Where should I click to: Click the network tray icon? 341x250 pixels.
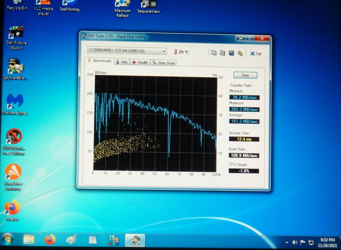(311, 242)
